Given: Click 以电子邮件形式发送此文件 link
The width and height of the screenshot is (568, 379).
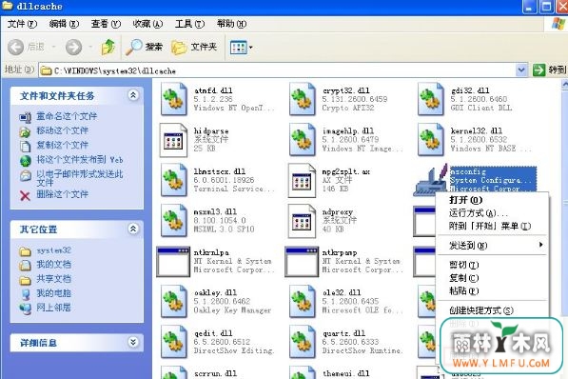Looking at the screenshot, I should point(80,178).
